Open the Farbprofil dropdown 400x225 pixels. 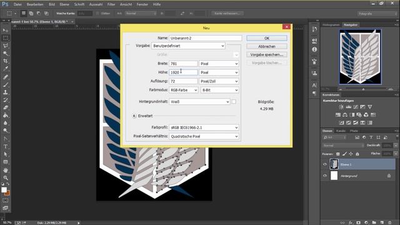tap(204, 127)
